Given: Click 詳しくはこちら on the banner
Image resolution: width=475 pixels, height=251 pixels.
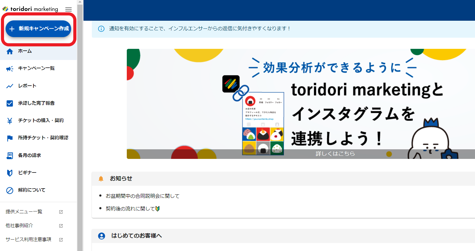Looking at the screenshot, I should click(335, 154).
